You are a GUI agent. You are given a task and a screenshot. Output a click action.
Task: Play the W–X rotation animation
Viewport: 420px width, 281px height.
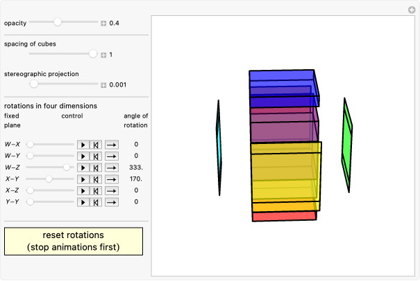click(x=83, y=144)
